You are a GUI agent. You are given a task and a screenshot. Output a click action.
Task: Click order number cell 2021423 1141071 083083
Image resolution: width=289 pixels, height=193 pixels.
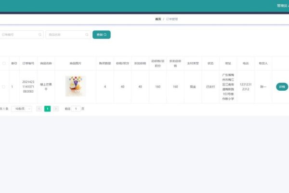28,87
